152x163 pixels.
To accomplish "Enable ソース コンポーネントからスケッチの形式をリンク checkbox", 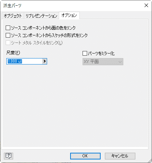I will [8, 35].
